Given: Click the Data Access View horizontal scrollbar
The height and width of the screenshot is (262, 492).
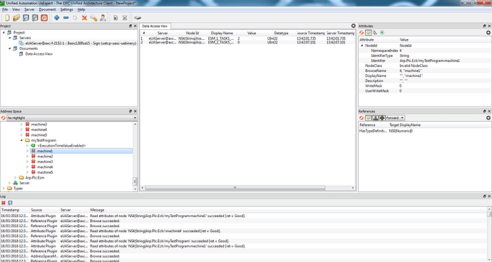Looking at the screenshot, I should [235, 188].
